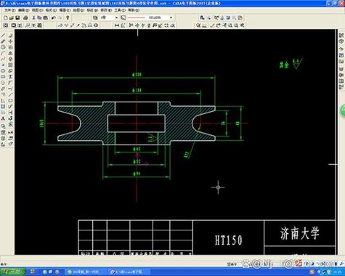Click the New file icon
345x276 pixels.
click(x=5, y=18)
